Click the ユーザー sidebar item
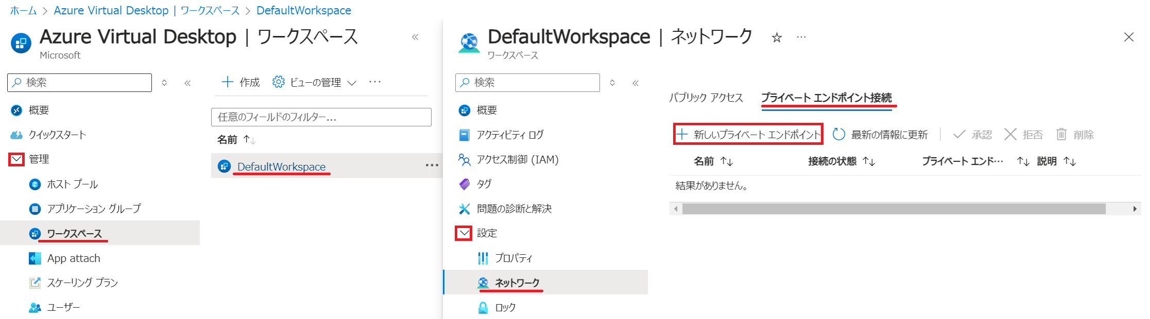Screen dimensions: 1150x319 point(63,307)
